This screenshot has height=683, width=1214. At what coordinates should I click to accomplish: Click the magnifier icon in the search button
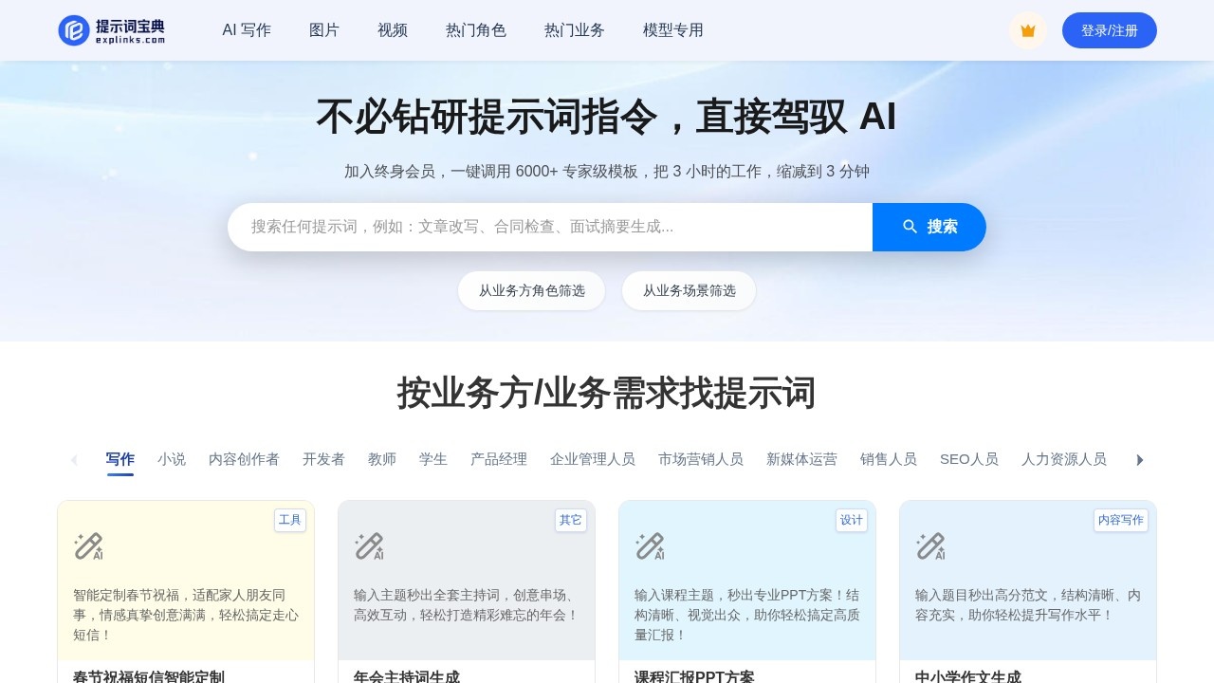coord(910,227)
